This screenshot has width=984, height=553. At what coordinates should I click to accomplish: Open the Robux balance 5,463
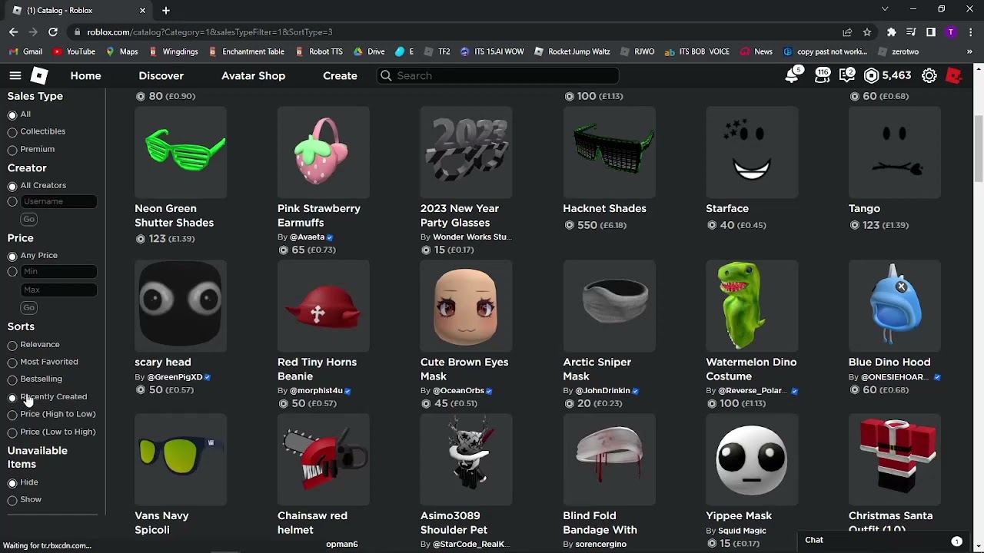click(x=888, y=75)
